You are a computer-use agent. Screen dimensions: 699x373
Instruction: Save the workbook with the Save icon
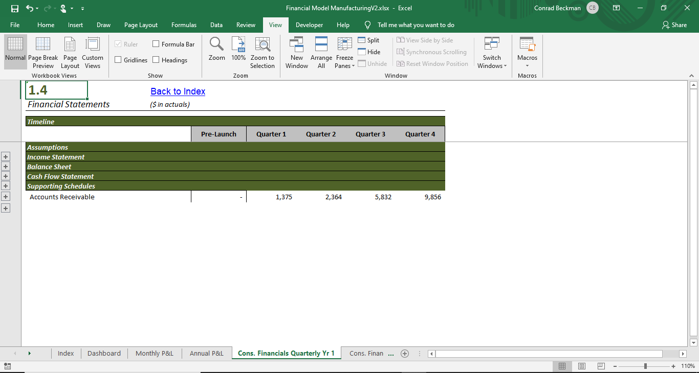tap(15, 8)
